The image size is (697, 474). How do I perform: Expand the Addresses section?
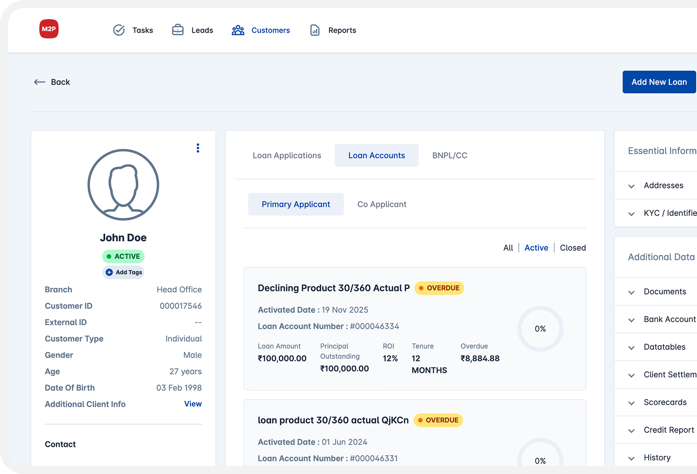pos(656,186)
